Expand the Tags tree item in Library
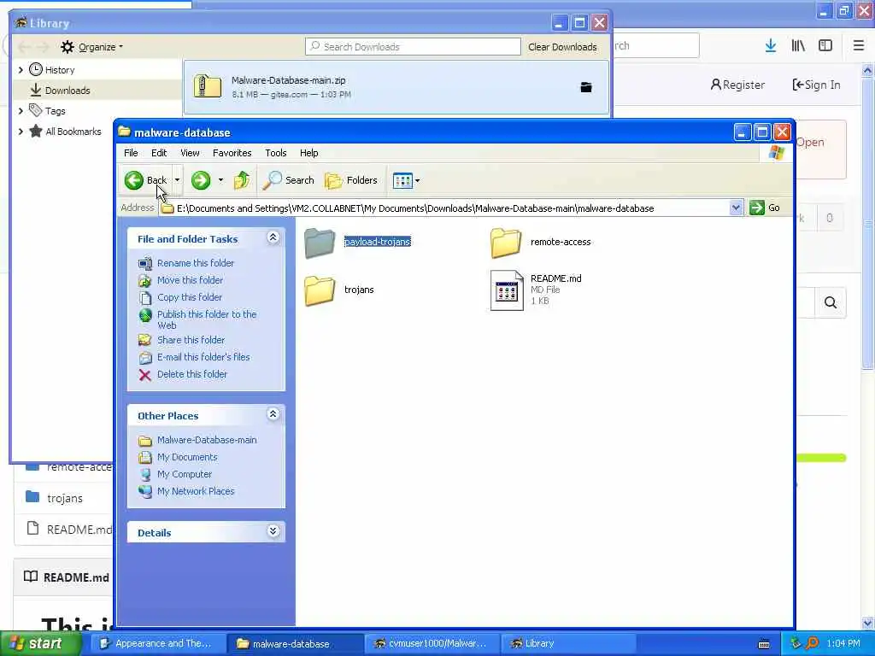The image size is (875, 656). (21, 111)
